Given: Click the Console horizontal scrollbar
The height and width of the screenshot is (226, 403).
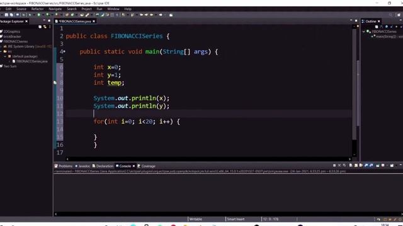Looking at the screenshot, I should 229,214.
